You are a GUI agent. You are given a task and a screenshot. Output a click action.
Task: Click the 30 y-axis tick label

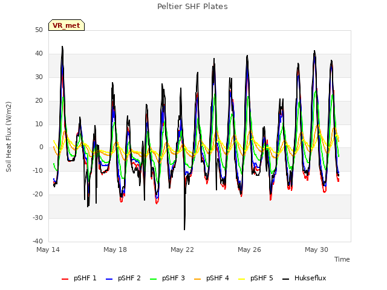click(x=39, y=77)
